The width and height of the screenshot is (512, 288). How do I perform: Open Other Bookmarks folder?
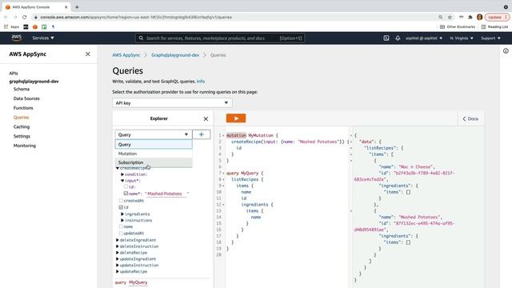coord(458,26)
